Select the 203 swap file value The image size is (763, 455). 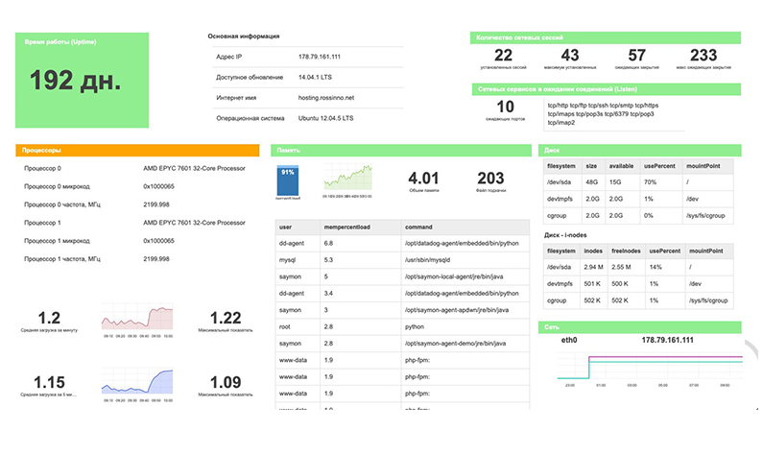coord(490,179)
